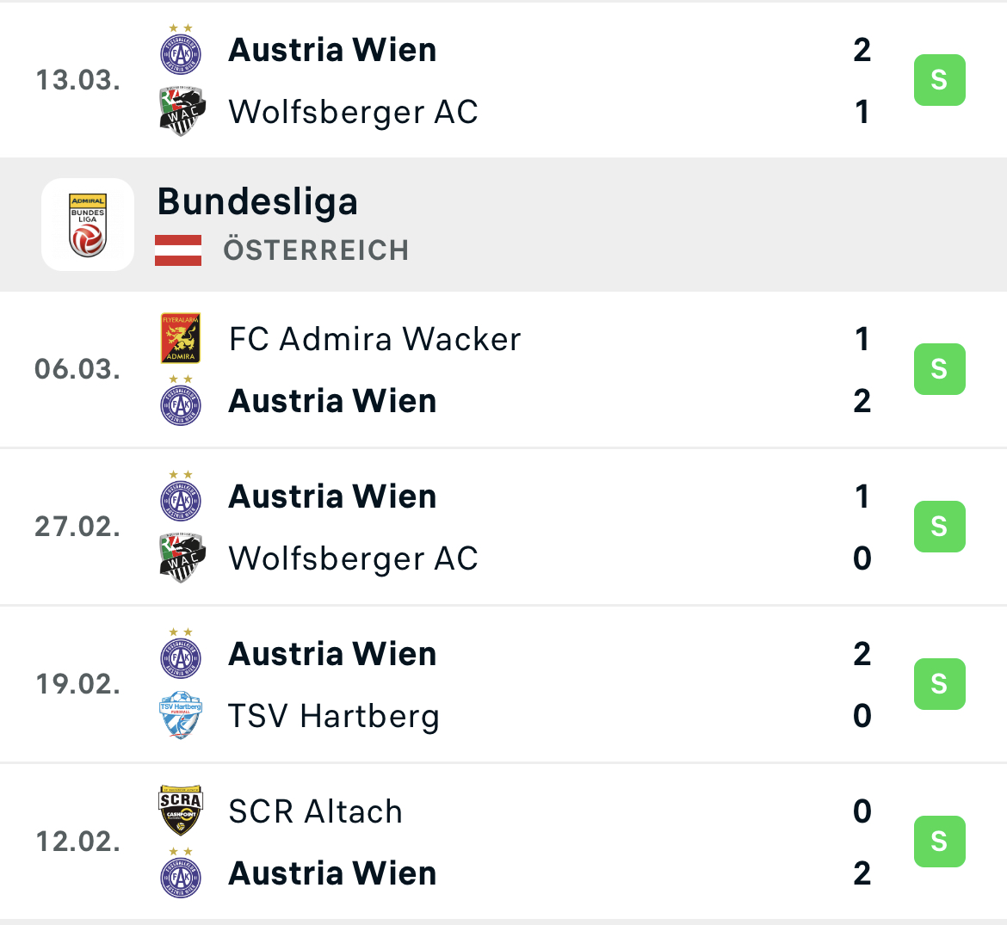The image size is (1007, 925).
Task: Click Wolfsberger AC crest in 13.03. match
Action: pos(182,111)
